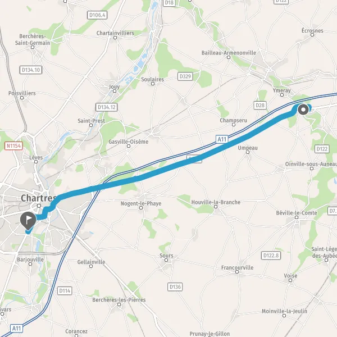Click the Béville-le-Comte town label
The width and height of the screenshot is (337, 337).
[x=297, y=213]
